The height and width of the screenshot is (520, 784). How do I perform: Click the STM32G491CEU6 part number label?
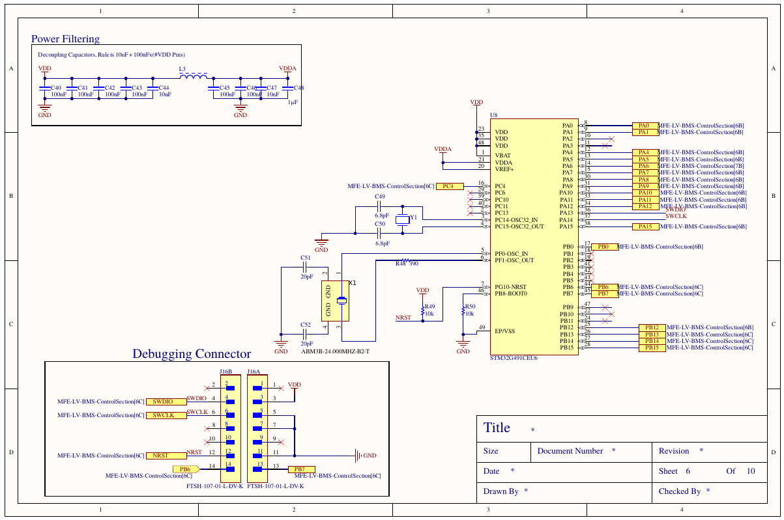point(514,358)
